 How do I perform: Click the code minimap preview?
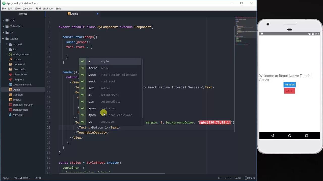246,31
